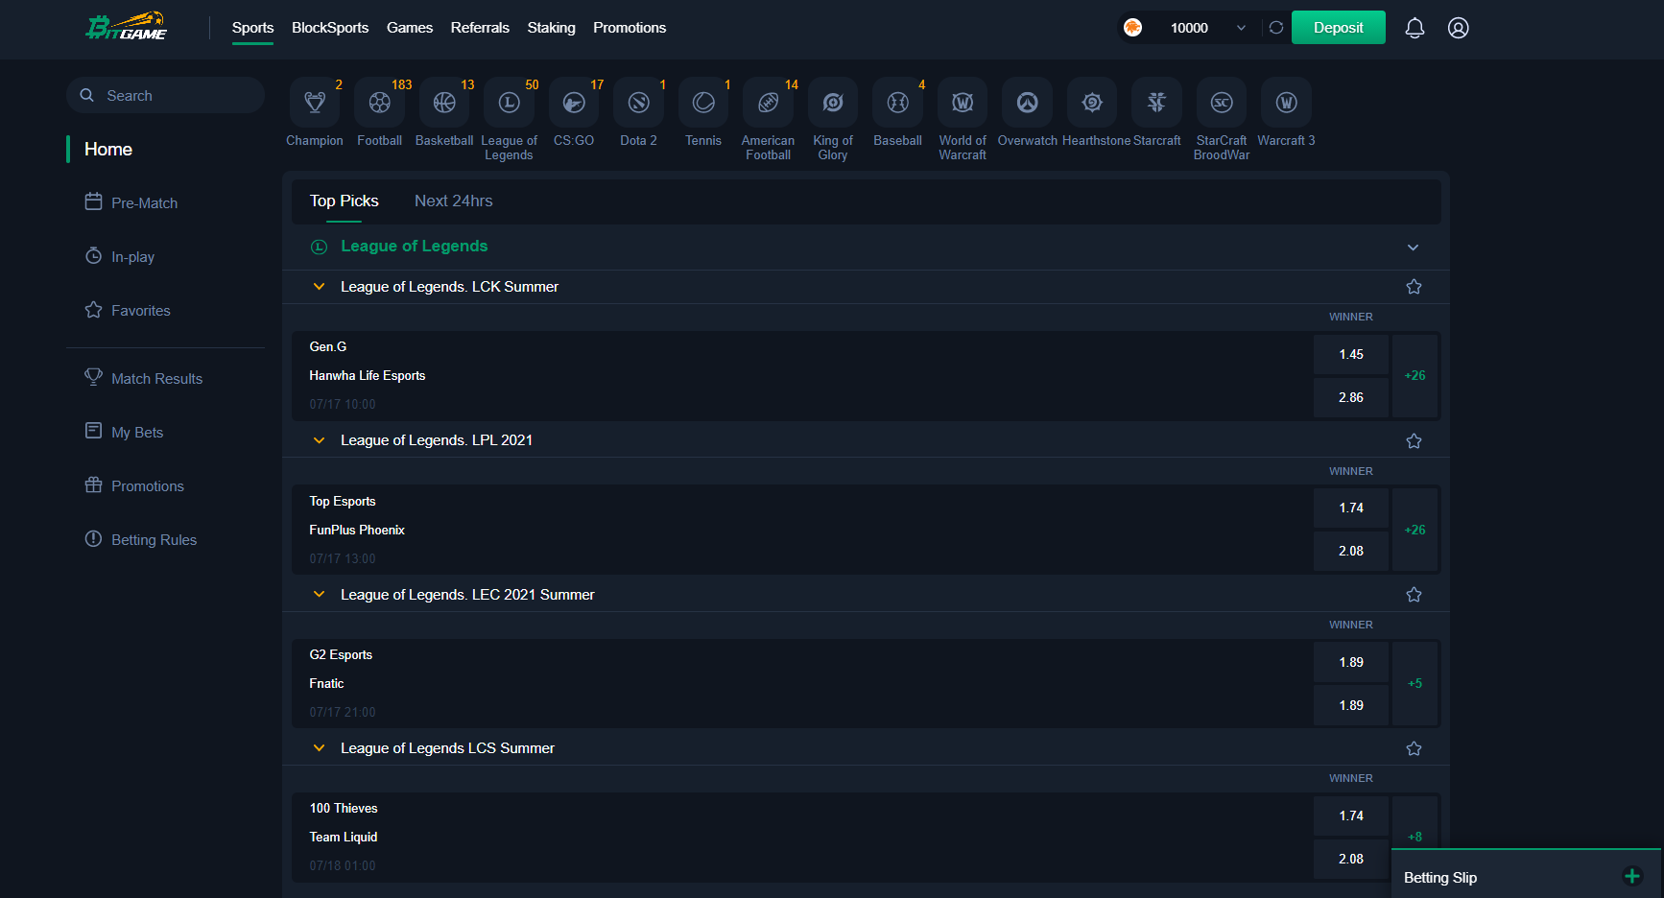Add to Betting Slip with plus icon

tap(1631, 876)
